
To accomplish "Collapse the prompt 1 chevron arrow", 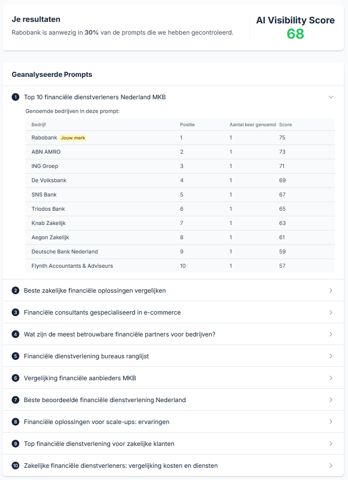I will 331,97.
